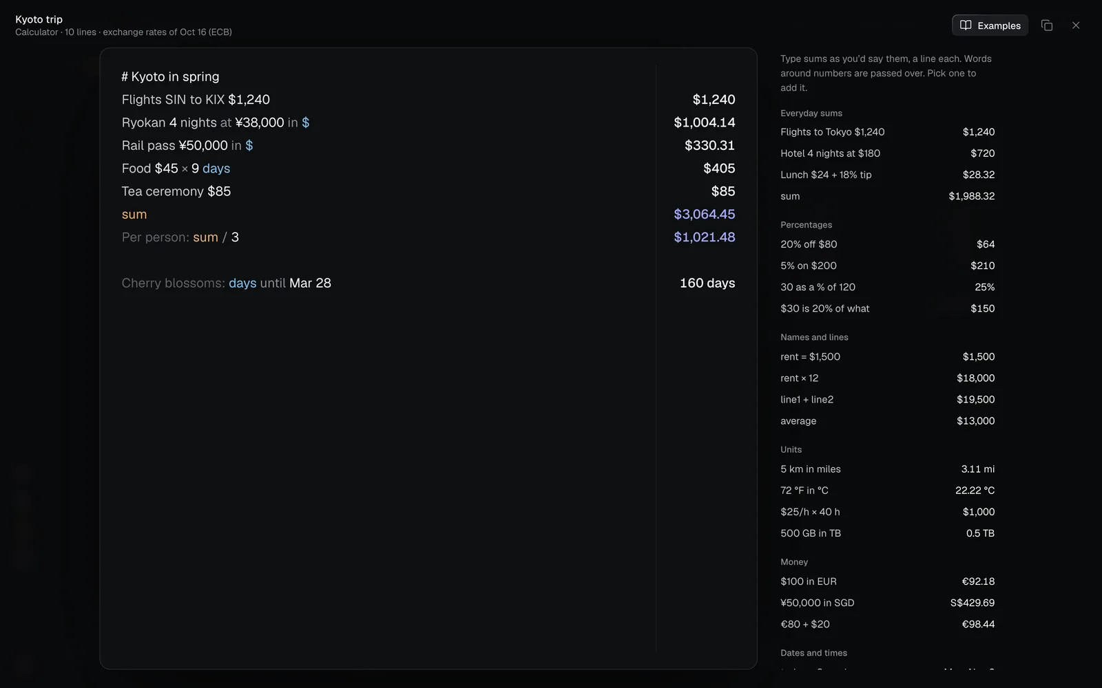Insert the '5% on $200' example
The height and width of the screenshot is (688, 1102).
(888, 266)
